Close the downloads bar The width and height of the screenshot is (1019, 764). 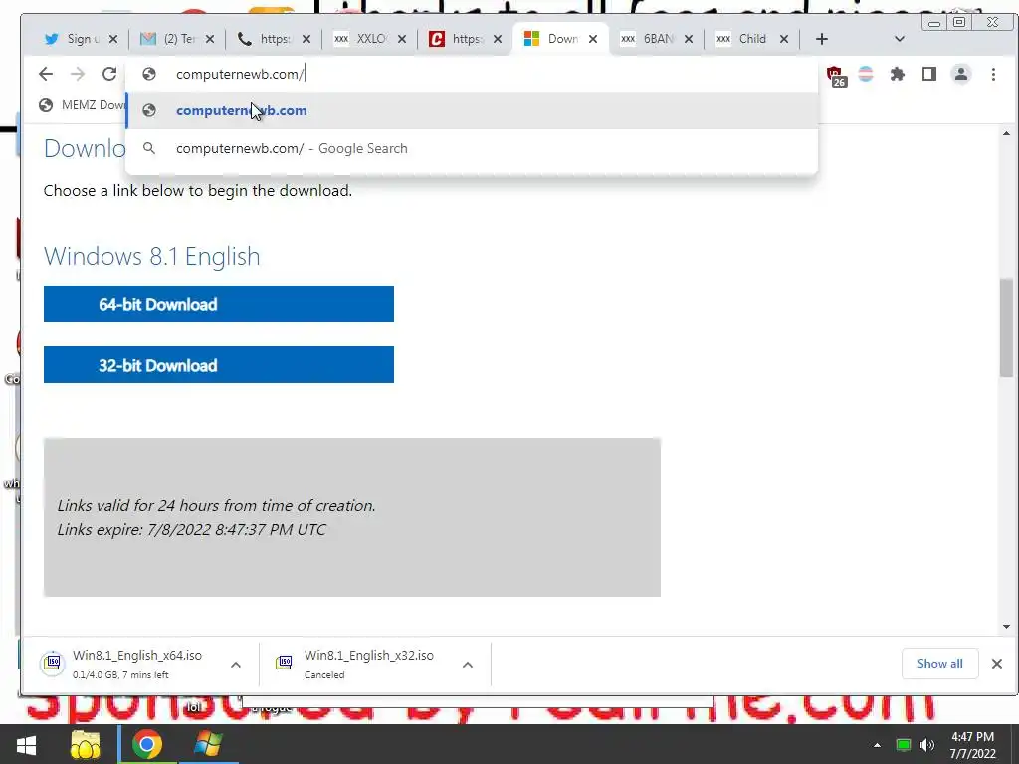[x=997, y=664]
